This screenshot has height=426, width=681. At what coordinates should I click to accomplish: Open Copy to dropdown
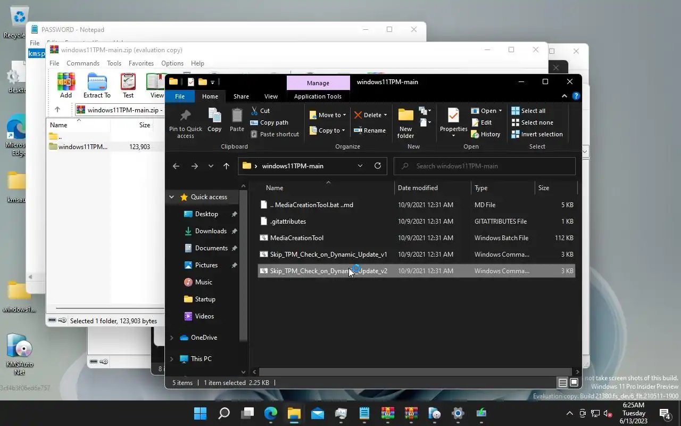click(x=328, y=130)
